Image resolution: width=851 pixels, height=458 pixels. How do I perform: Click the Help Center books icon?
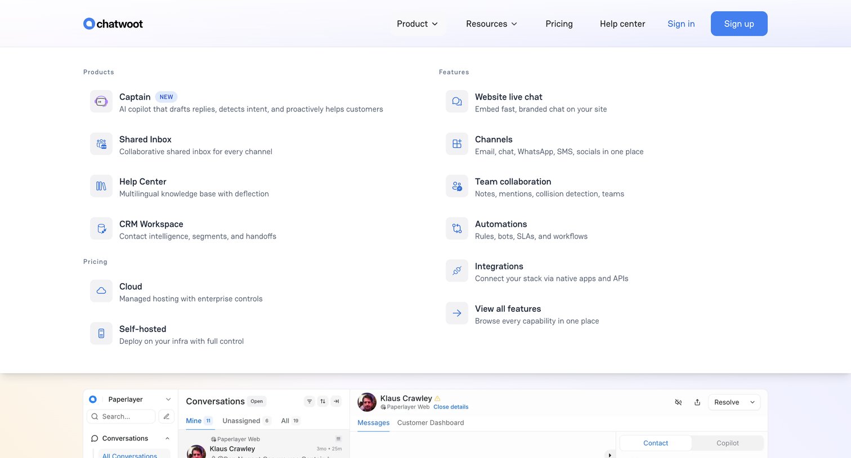101,186
